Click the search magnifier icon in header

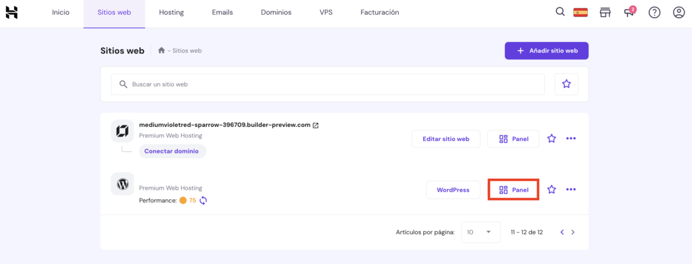click(x=560, y=12)
